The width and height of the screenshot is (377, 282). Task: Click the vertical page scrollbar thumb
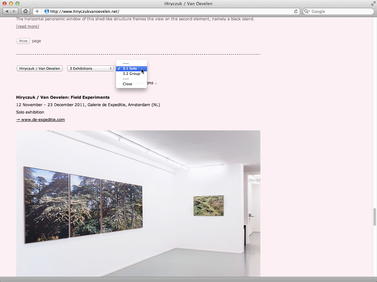[x=375, y=217]
